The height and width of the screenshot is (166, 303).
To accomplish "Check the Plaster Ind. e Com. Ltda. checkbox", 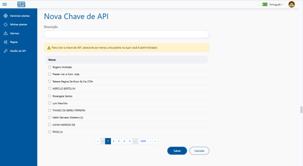I will pos(50,74).
